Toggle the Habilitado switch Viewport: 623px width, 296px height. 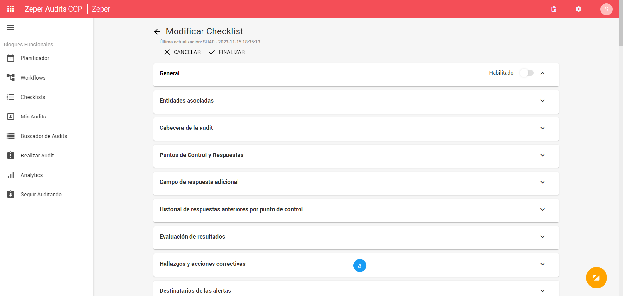coord(527,73)
